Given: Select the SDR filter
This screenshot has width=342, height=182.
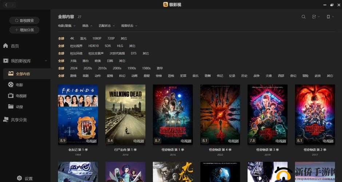Looking at the screenshot, I should tap(108, 46).
